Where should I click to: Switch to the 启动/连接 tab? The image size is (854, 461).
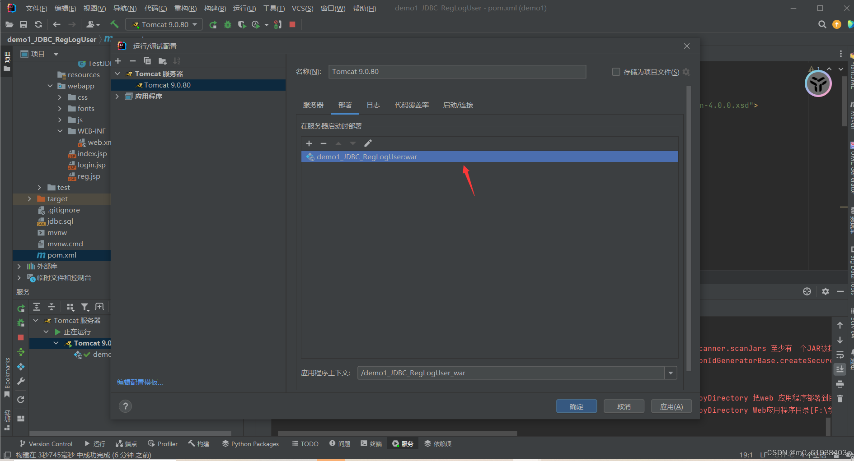pyautogui.click(x=458, y=105)
